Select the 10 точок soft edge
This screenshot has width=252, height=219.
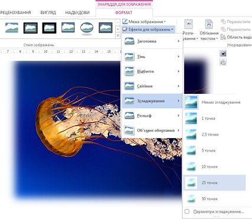pos(214,166)
